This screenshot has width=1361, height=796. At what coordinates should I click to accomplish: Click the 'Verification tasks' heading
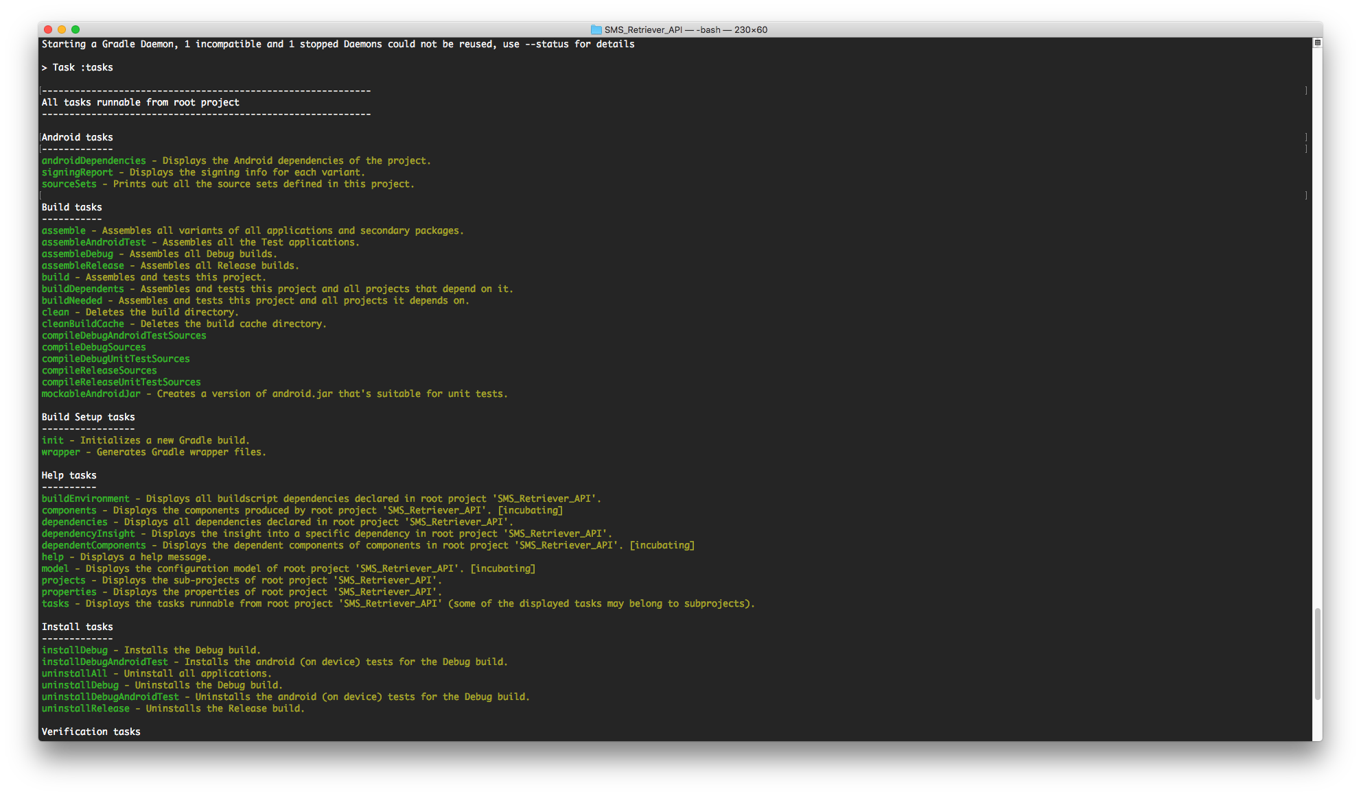pos(91,732)
